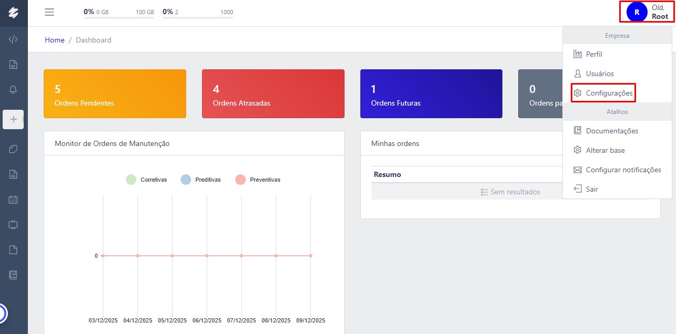The image size is (676, 334).
Task: Open the book icon in sidebar
Action: point(13,275)
